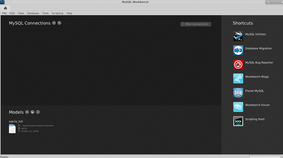Open the Workbench Blogs megaphone icon
This screenshot has height=158, width=283.
(x=238, y=79)
